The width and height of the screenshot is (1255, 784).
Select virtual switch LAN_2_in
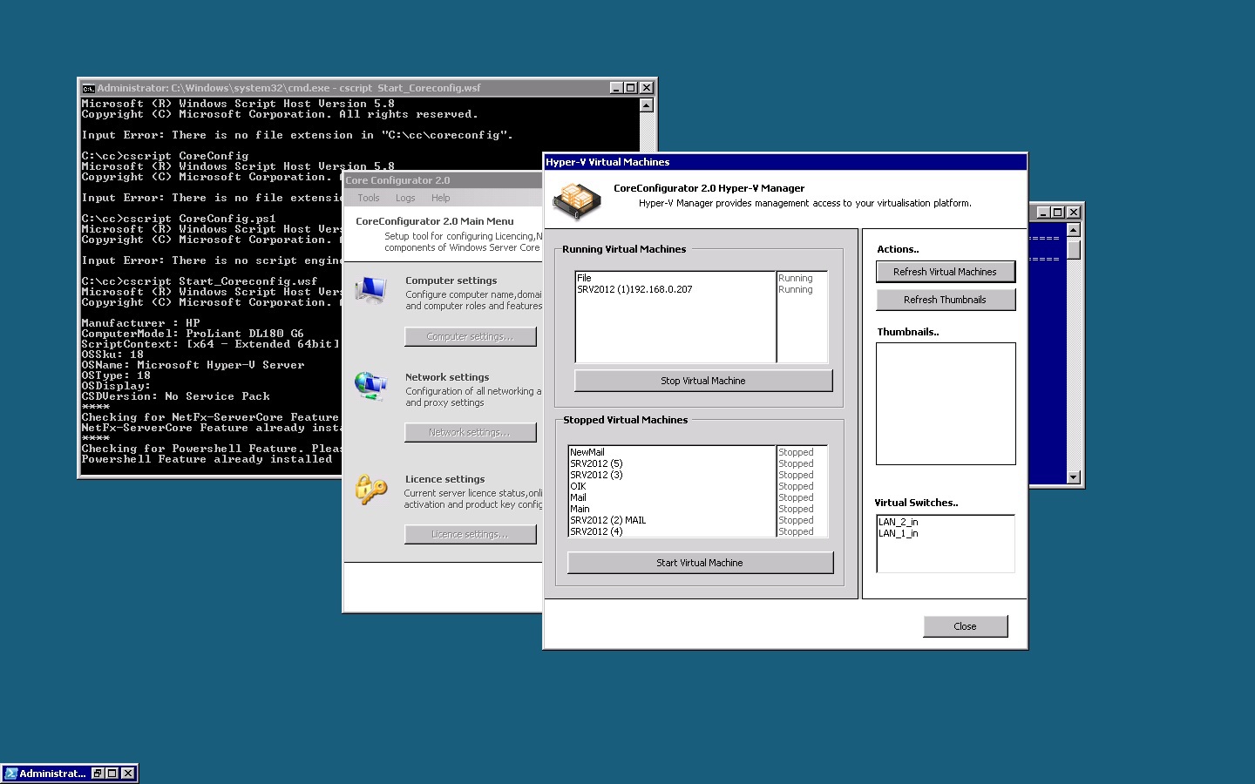click(x=946, y=522)
